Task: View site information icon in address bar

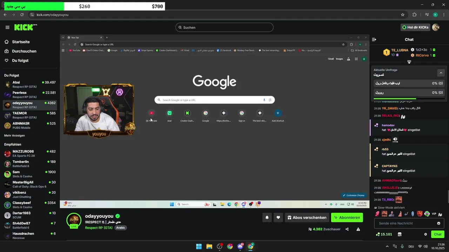Action: [x=32, y=15]
